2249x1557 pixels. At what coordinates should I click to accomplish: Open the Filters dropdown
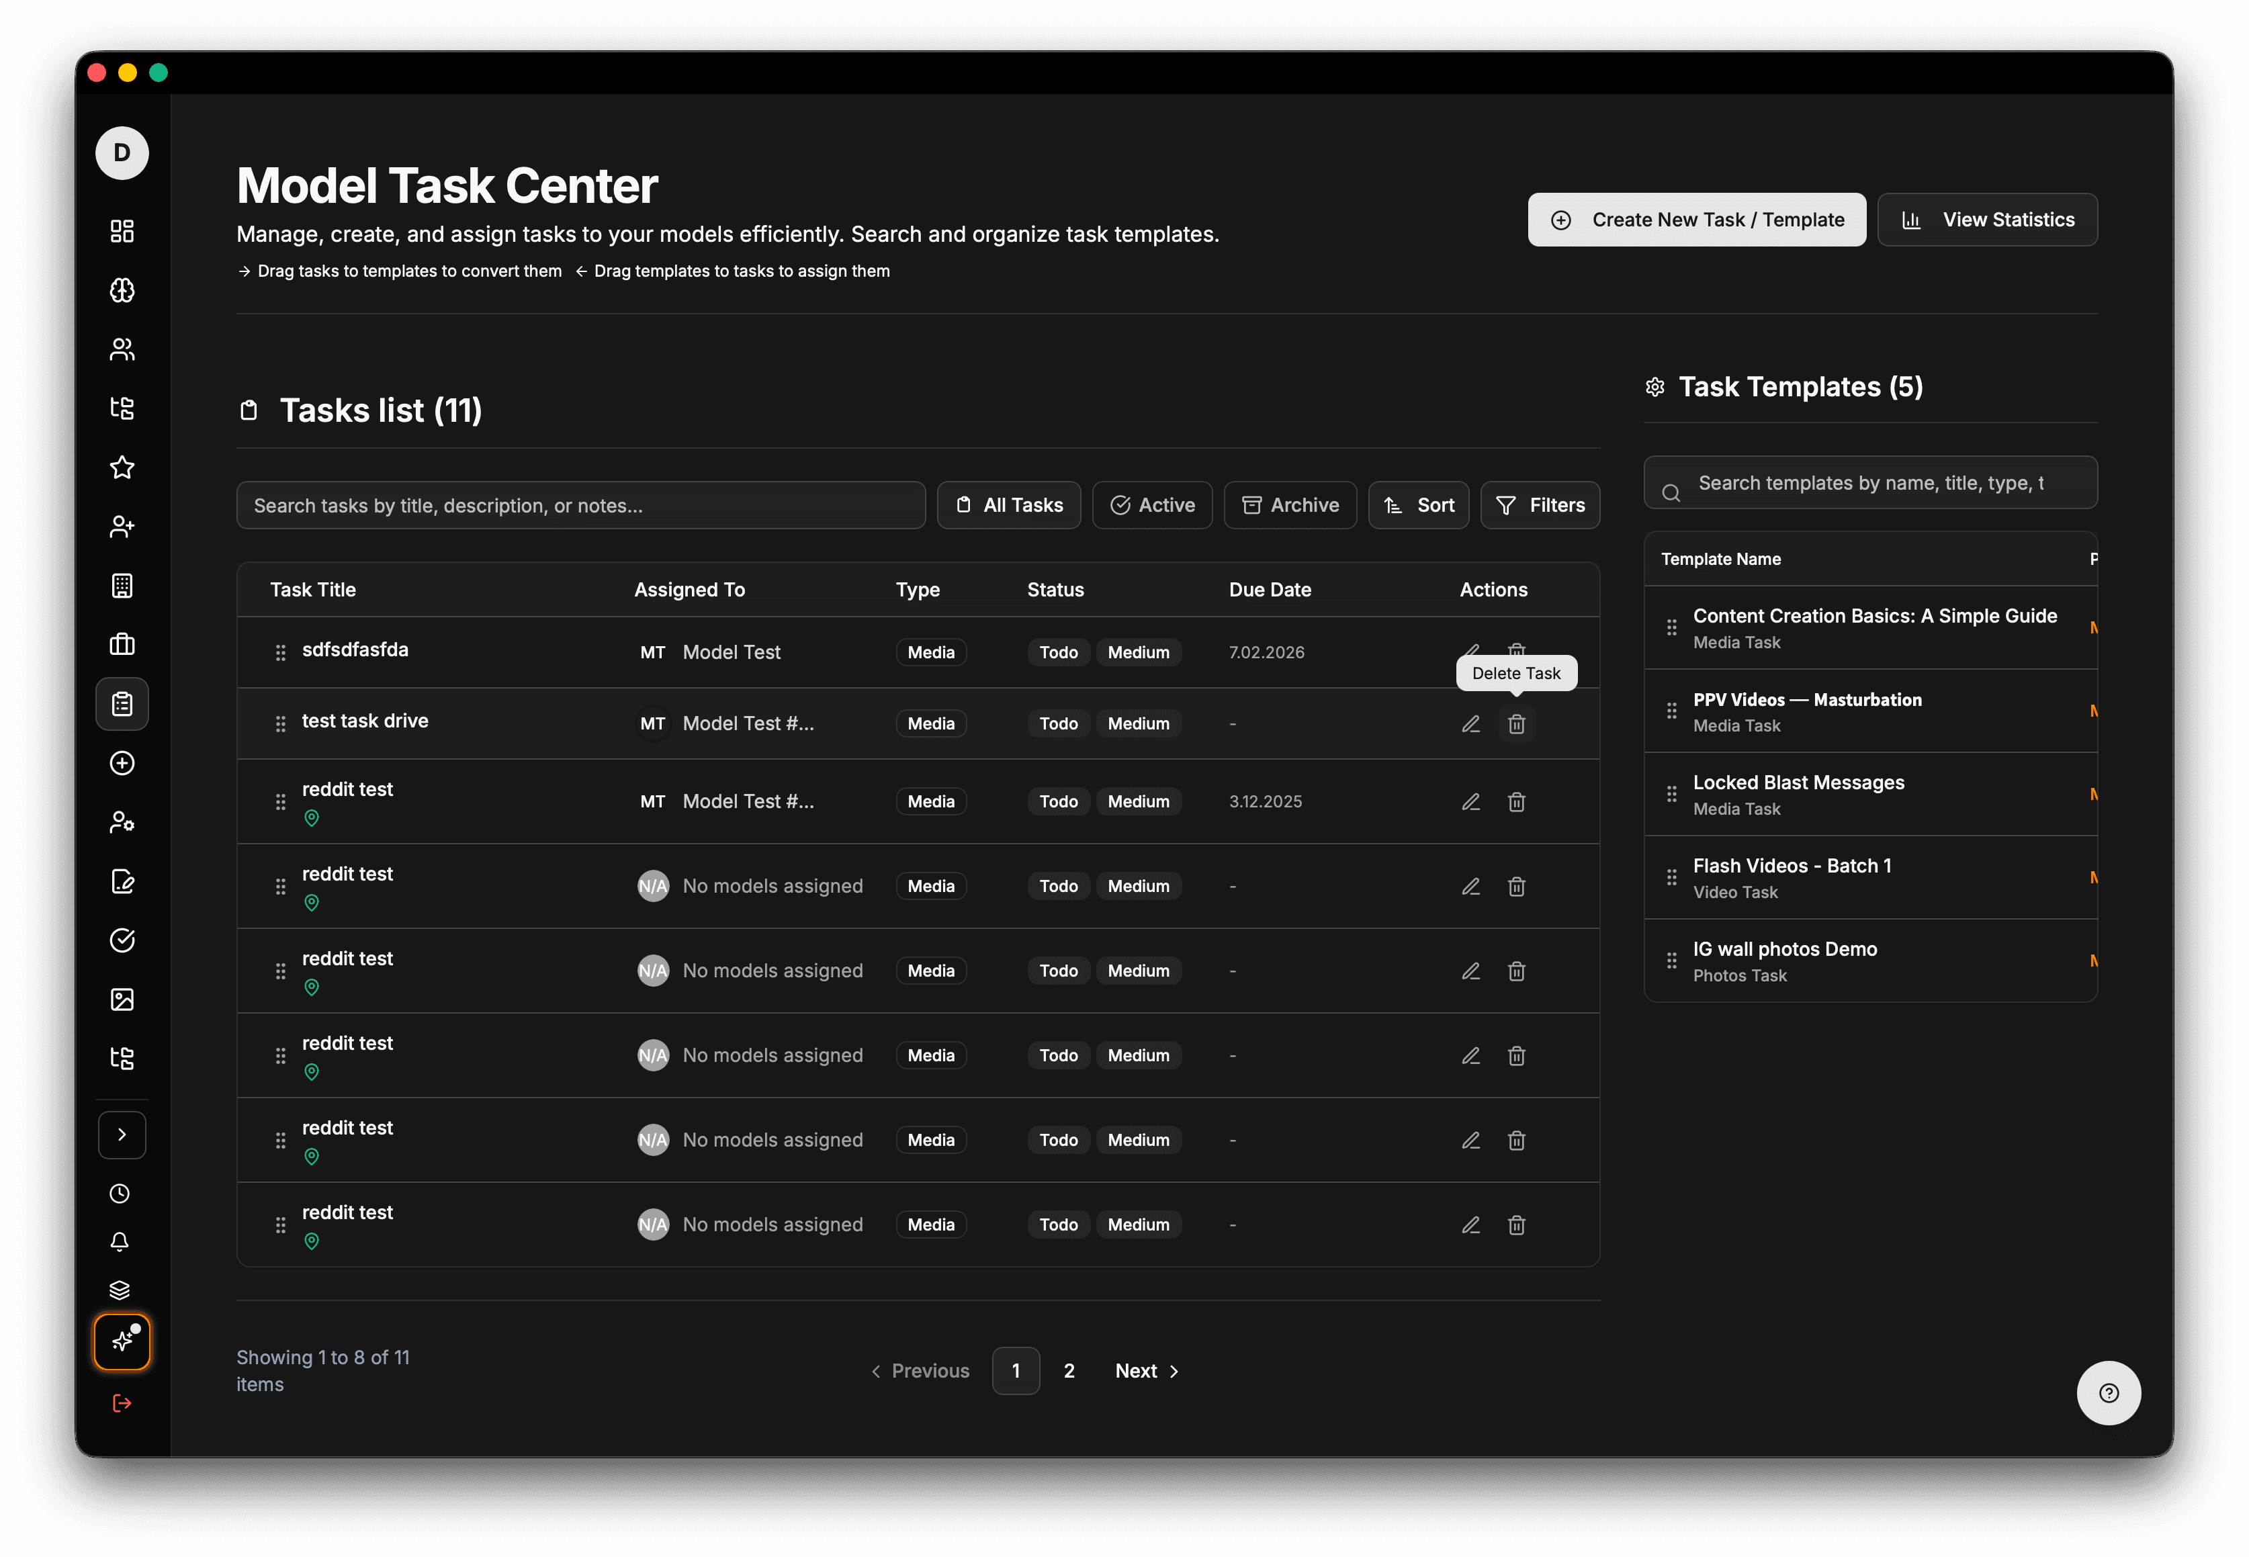pyautogui.click(x=1540, y=505)
